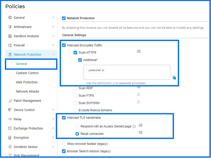Go to the Network Attacks page
The height and width of the screenshot is (159, 211).
(x=28, y=91)
